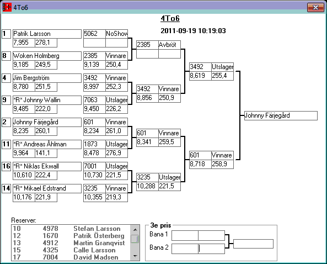The height and width of the screenshot is (264, 327).
Task: Select David Madsen in reserves list
Action: (71, 257)
